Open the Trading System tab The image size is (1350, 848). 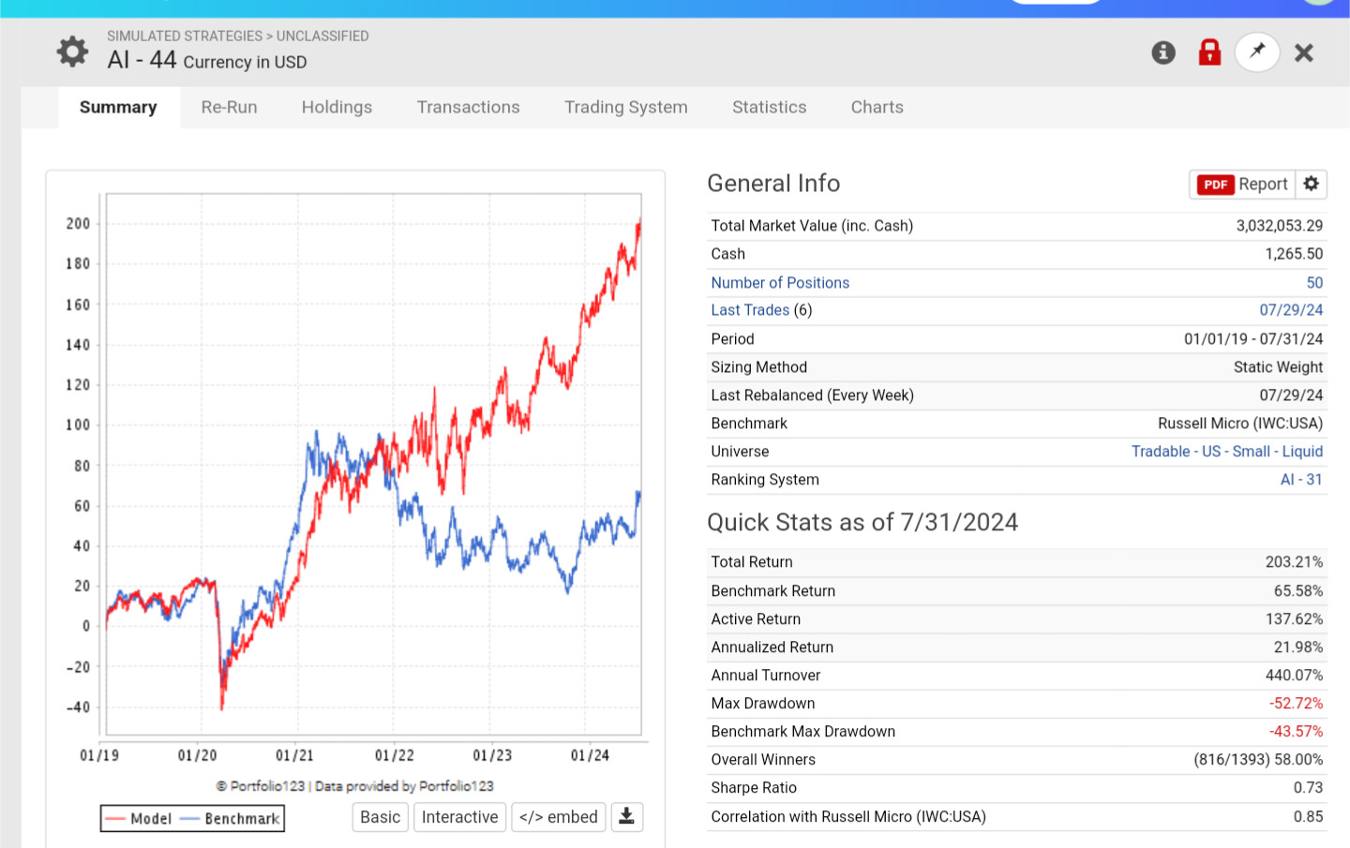click(626, 107)
